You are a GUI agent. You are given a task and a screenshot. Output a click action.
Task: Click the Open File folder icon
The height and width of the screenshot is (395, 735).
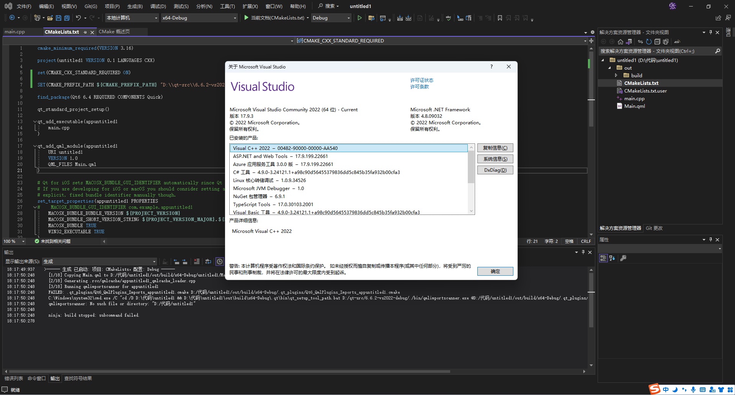[x=50, y=18]
